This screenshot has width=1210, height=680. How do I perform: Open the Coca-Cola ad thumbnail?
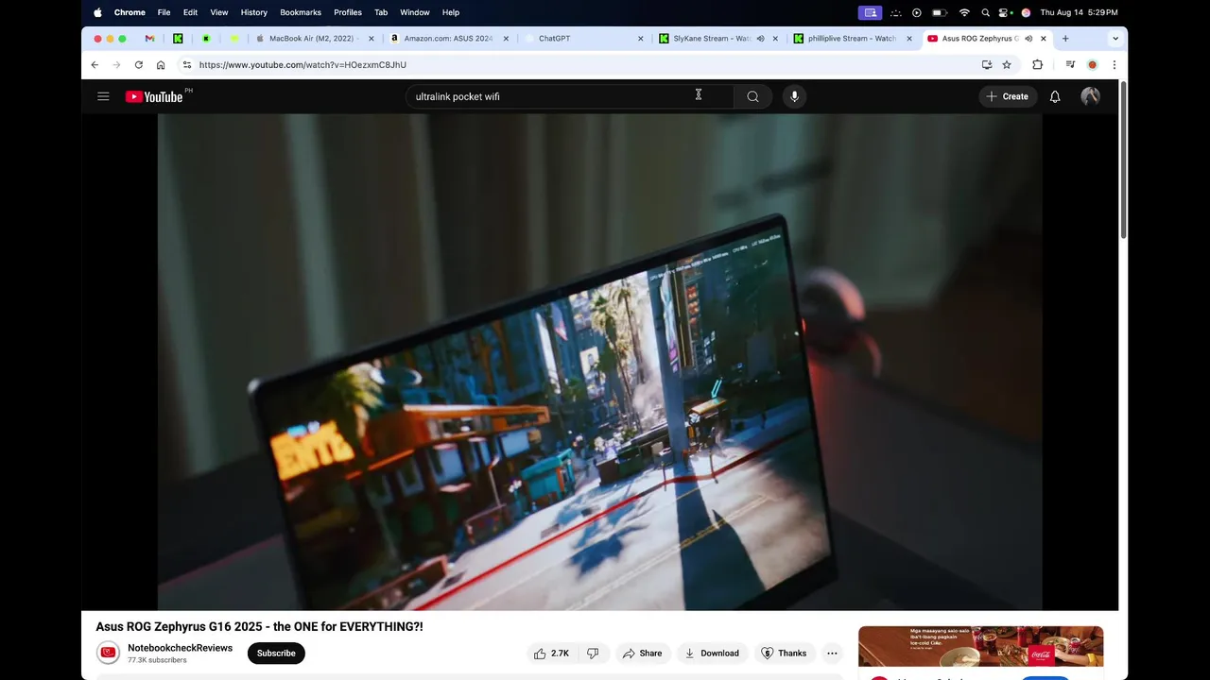[980, 647]
